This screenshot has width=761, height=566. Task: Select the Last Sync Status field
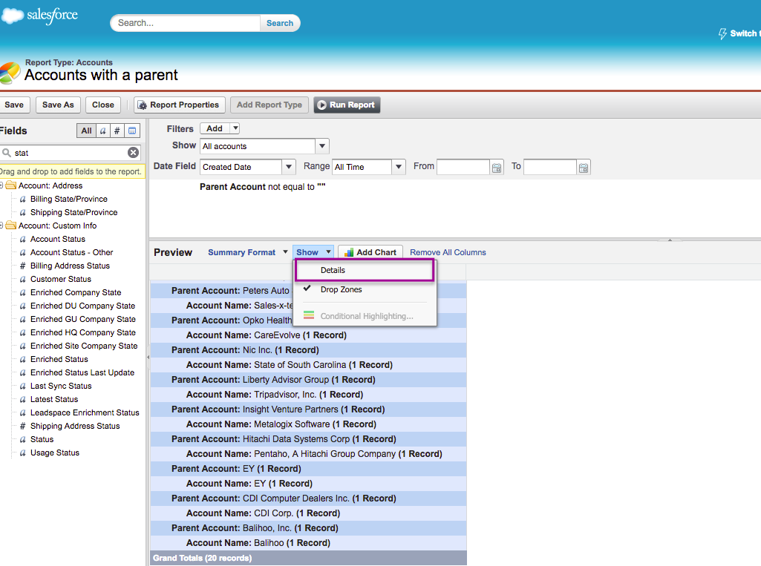point(61,386)
